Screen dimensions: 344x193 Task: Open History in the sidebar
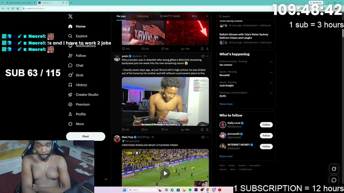click(x=77, y=85)
